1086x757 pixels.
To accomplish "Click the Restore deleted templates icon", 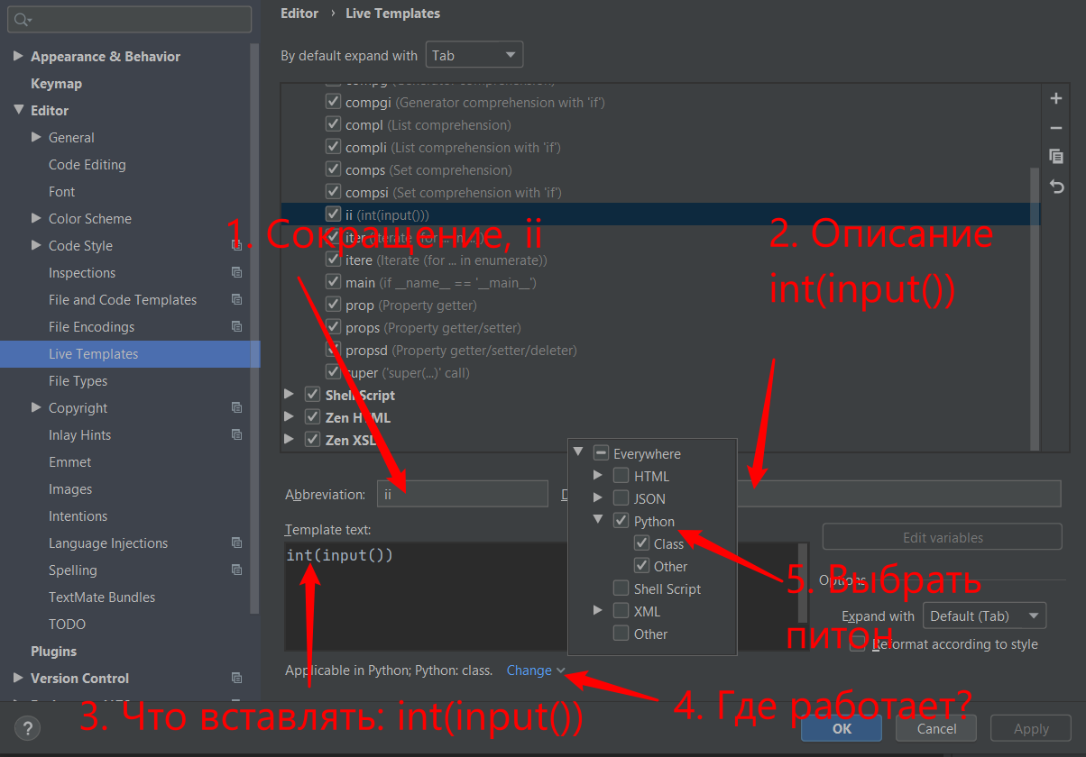I will 1056,187.
